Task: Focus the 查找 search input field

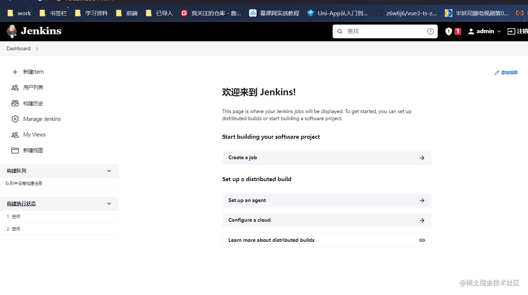Action: coord(385,31)
